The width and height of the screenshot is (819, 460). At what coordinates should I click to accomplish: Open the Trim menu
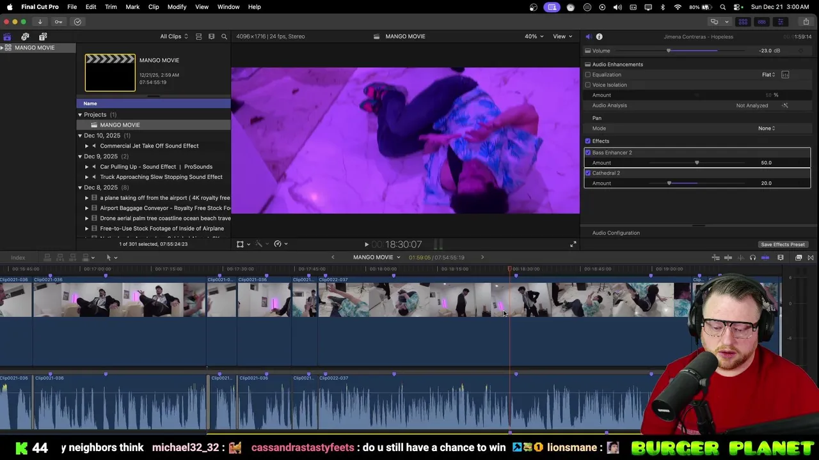pos(111,7)
